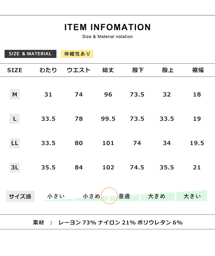
Task: Choose the 大きめ size-feel segment
Action: (x=157, y=196)
